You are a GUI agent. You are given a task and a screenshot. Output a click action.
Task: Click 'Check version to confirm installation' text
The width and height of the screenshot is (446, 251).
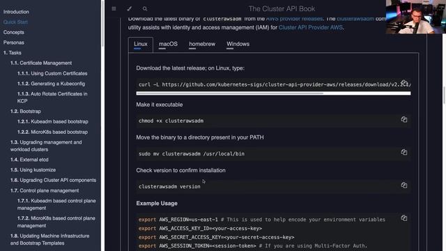180,170
